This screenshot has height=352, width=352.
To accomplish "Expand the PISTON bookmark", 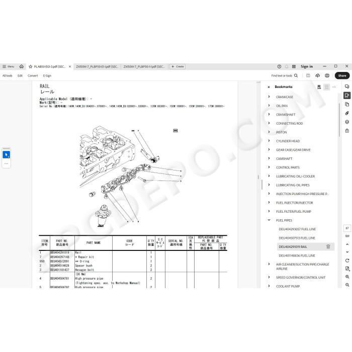I will tap(269, 132).
